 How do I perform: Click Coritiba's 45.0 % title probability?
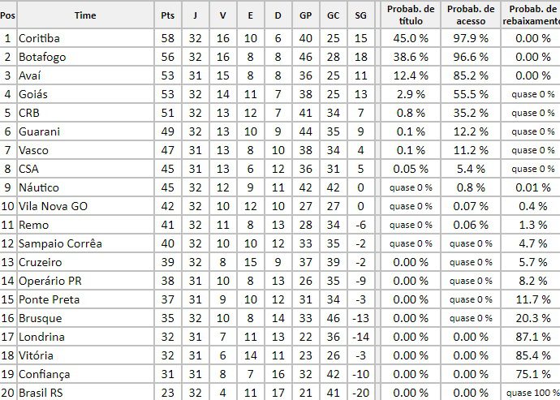[x=411, y=38]
